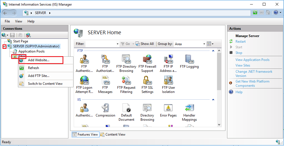Choose Refresh from context menu

(x=46, y=68)
